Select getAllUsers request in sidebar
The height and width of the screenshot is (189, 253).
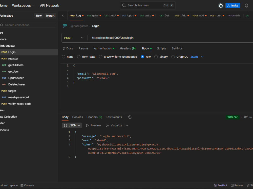(x=29, y=65)
